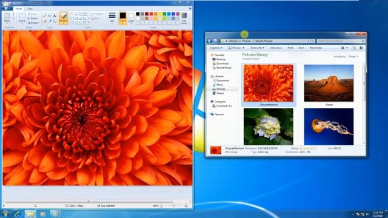Viewport: 388px width, 218px height.
Task: Open Internet Explorer from the taskbar
Action: (x=18, y=214)
